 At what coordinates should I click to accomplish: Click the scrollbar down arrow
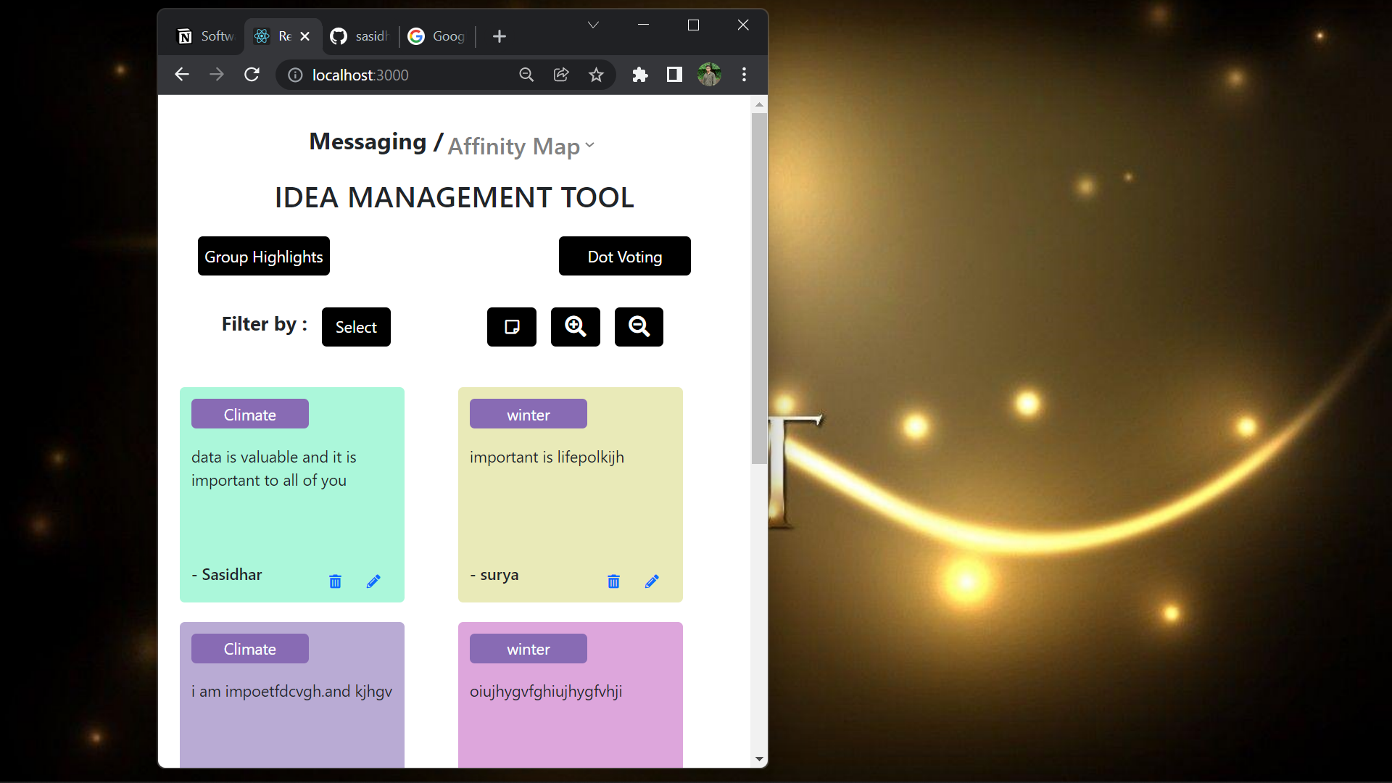[759, 759]
